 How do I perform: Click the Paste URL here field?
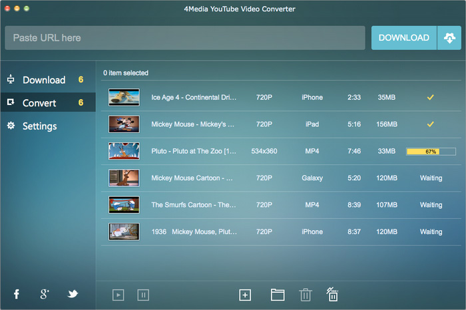[184, 38]
